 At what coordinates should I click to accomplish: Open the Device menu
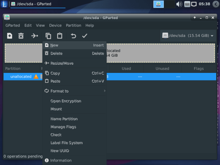(55, 25)
